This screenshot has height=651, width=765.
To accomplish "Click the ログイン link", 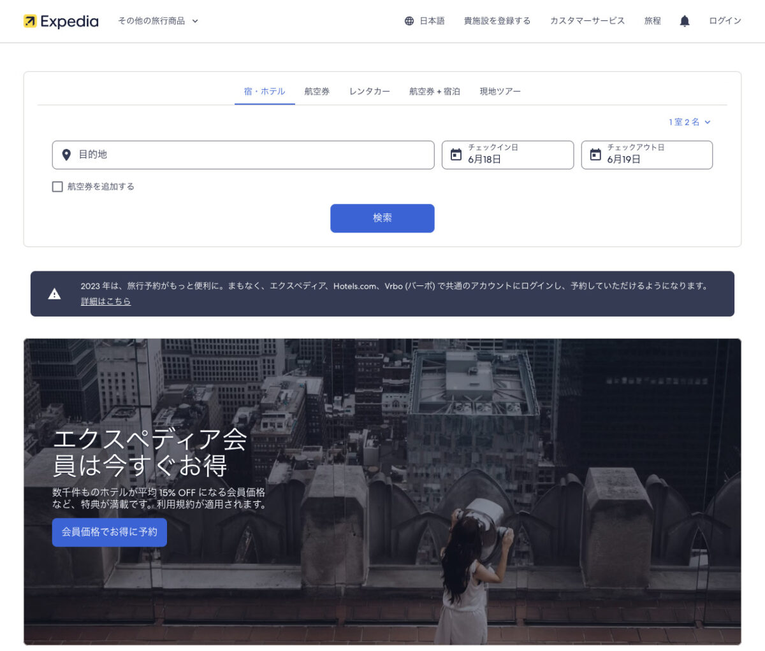I will click(x=724, y=20).
